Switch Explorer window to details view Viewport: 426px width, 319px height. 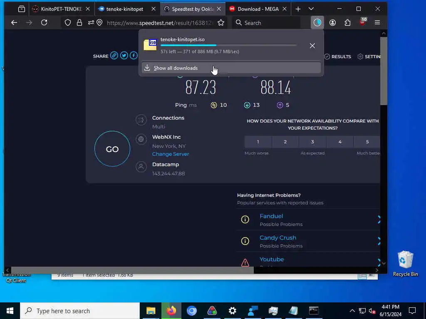(x=362, y=276)
